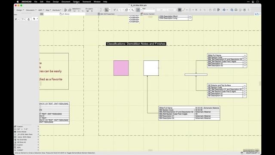275x155 pixels.
Task: Open the 3D view cube dropdown arrow
Action: [227, 10]
